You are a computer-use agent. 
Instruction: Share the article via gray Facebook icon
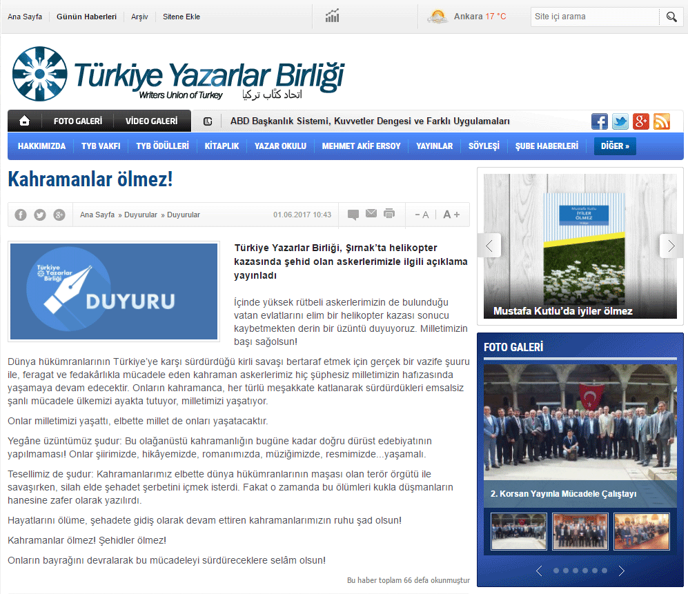coord(21,215)
